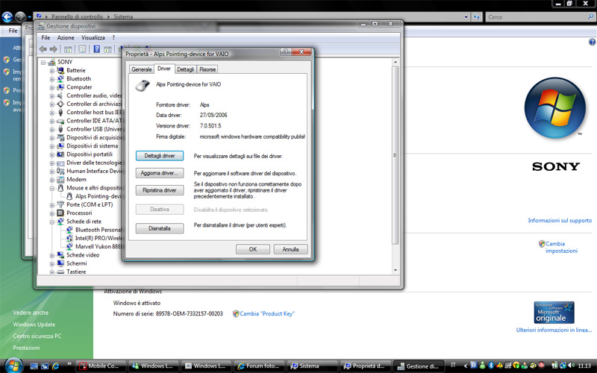The width and height of the screenshot is (597, 373).
Task: Select the Driver tab
Action: [x=164, y=69]
